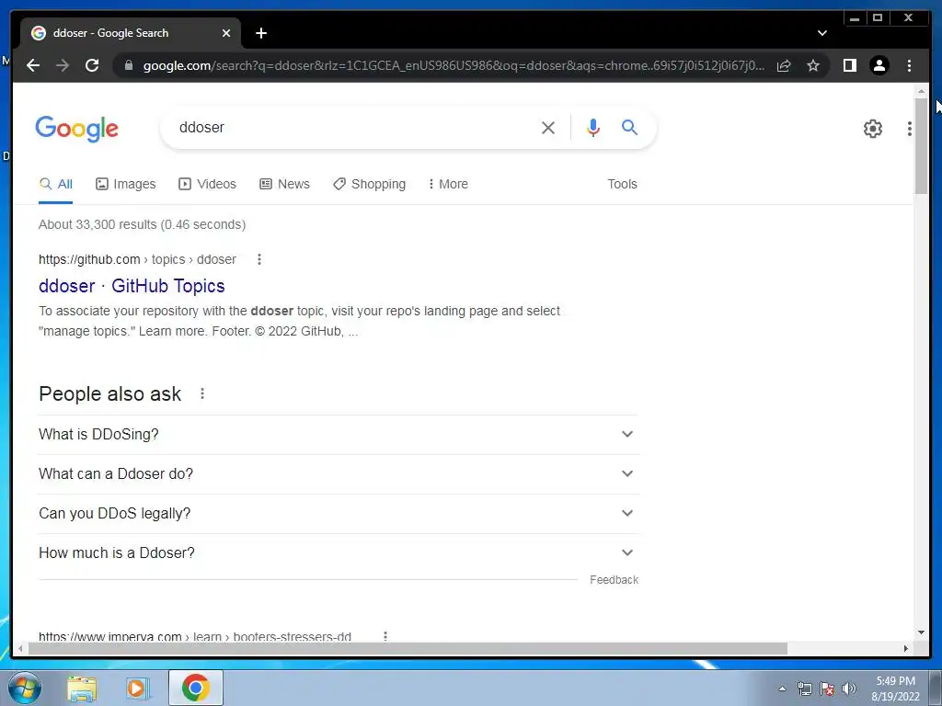The width and height of the screenshot is (942, 706).
Task: Open Action Center flag icon
Action: pyautogui.click(x=827, y=689)
